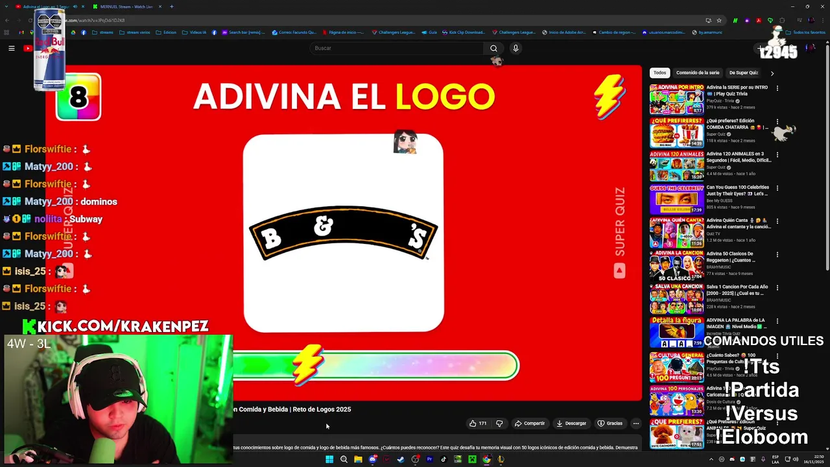This screenshot has width=830, height=467.
Task: Open the Edicion bookmarks folder
Action: (x=166, y=32)
